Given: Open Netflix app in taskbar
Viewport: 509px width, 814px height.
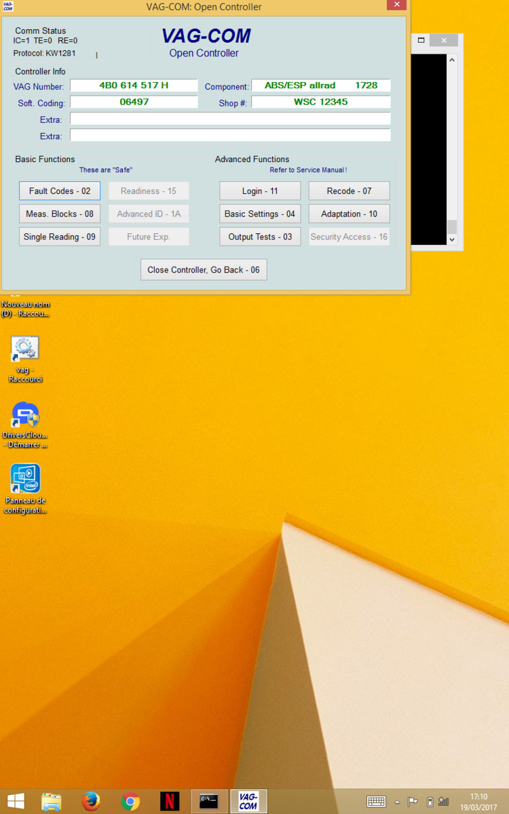Looking at the screenshot, I should [170, 801].
